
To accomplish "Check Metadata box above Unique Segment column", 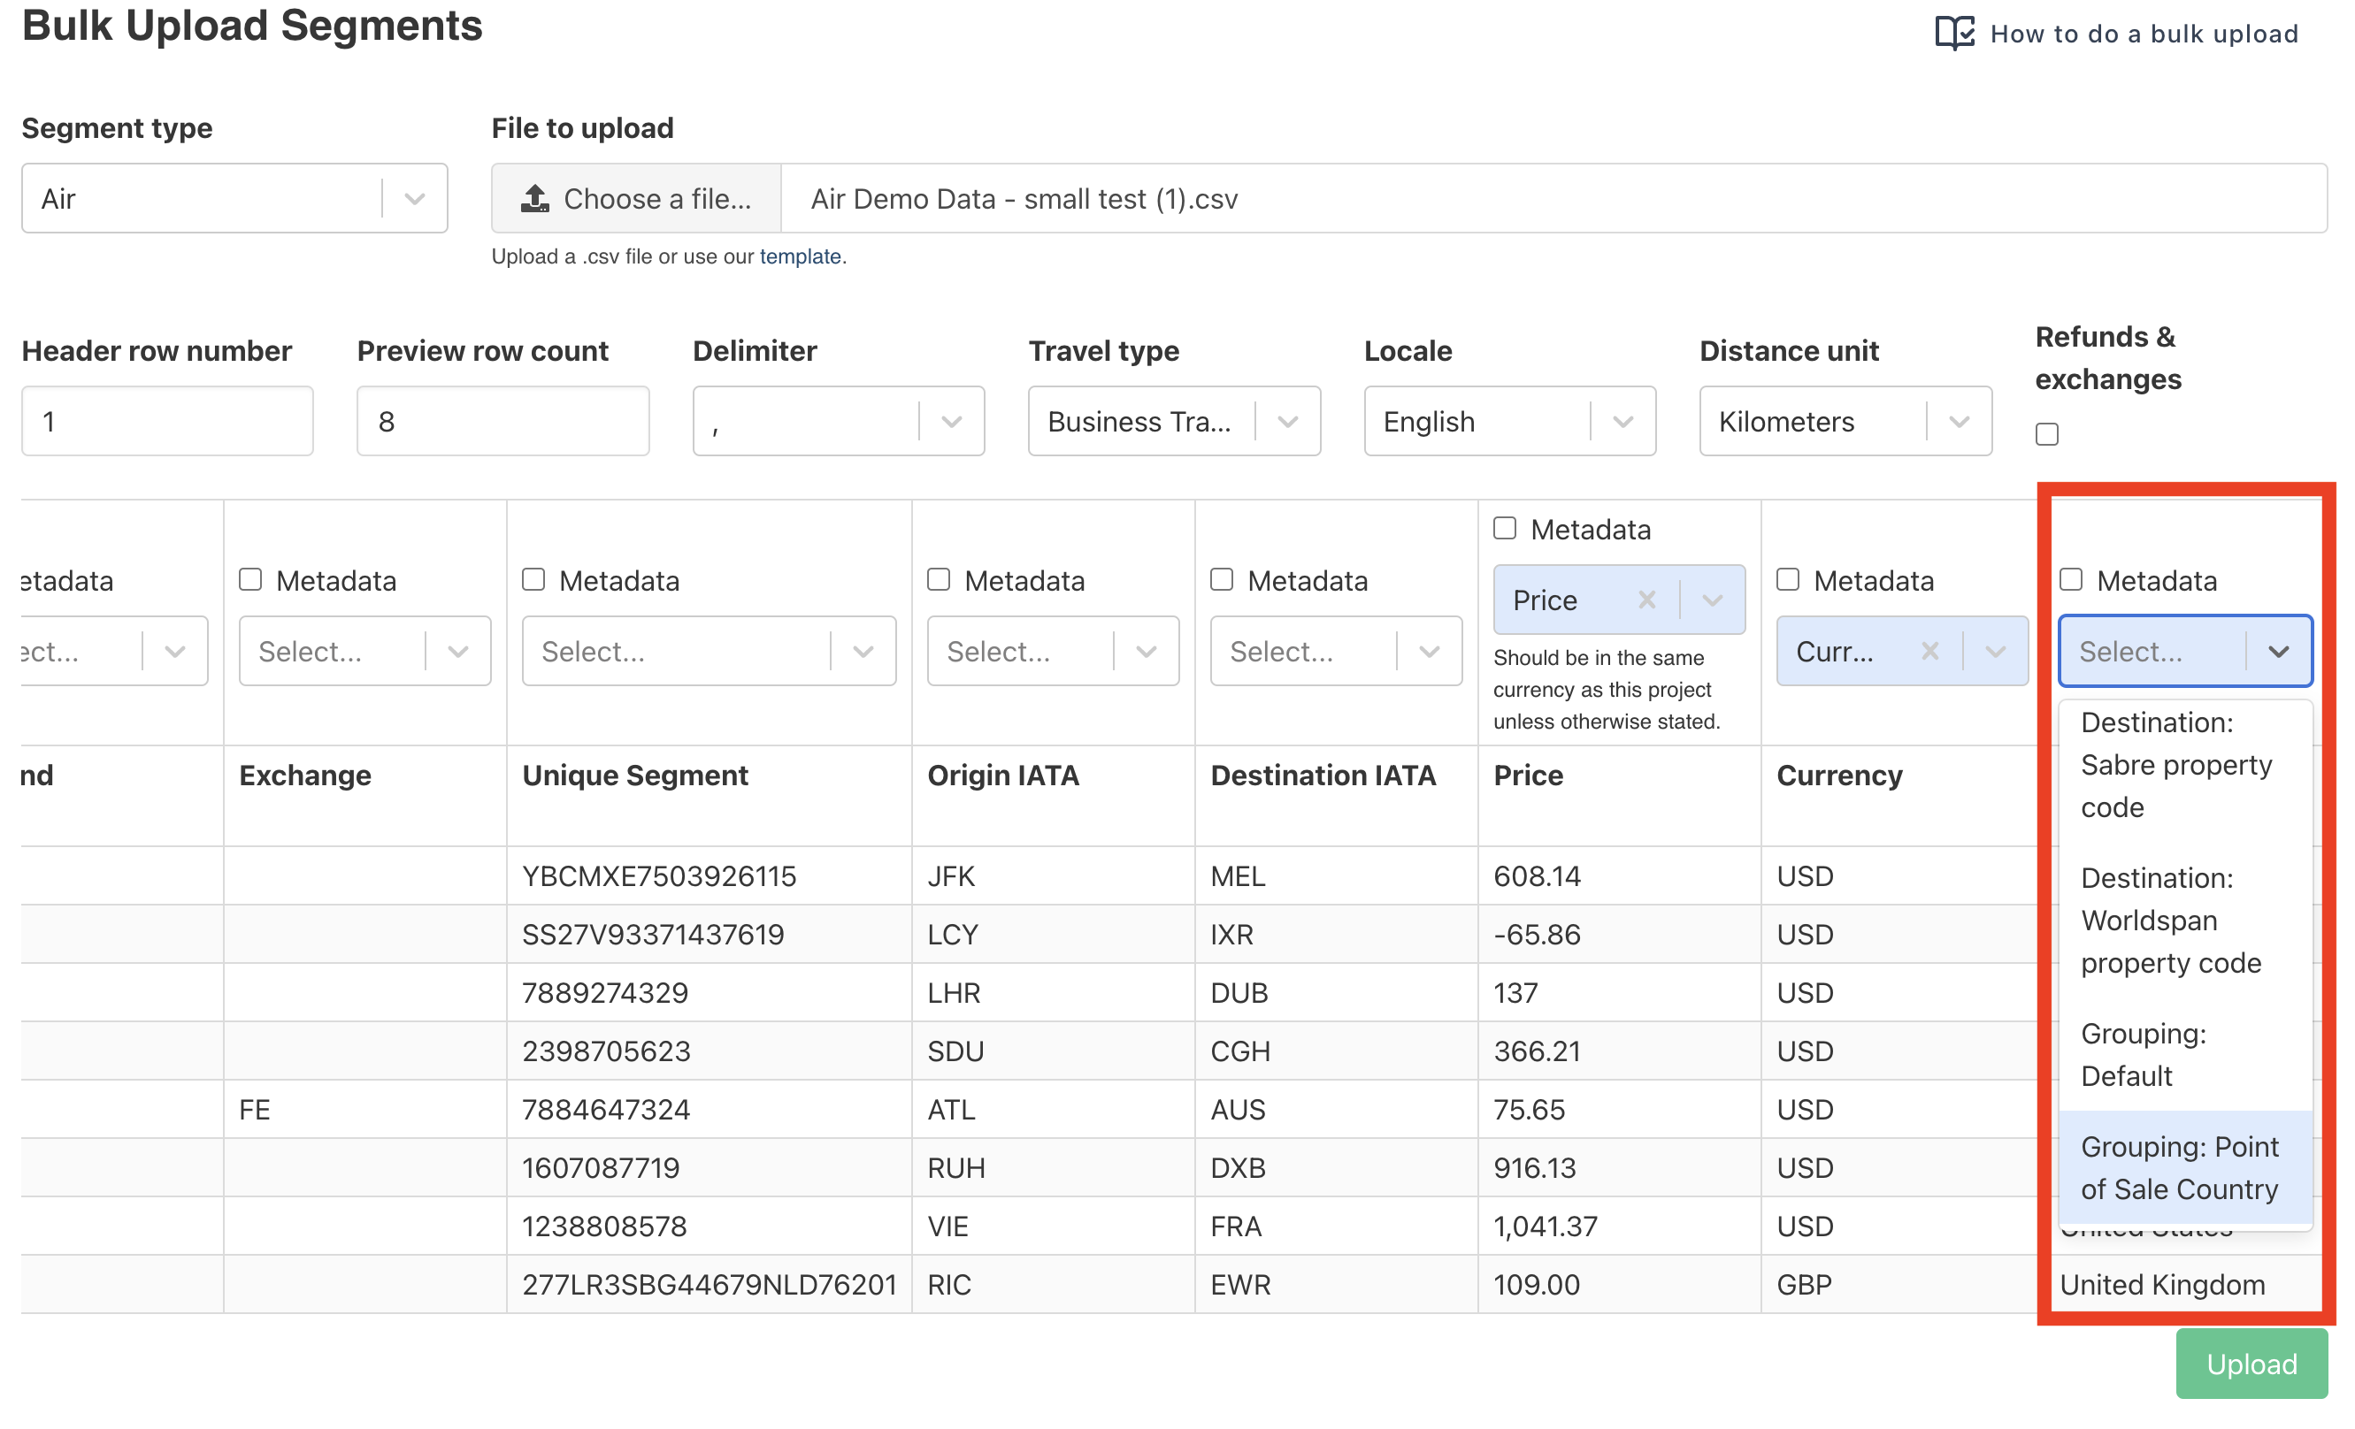I will (x=533, y=580).
